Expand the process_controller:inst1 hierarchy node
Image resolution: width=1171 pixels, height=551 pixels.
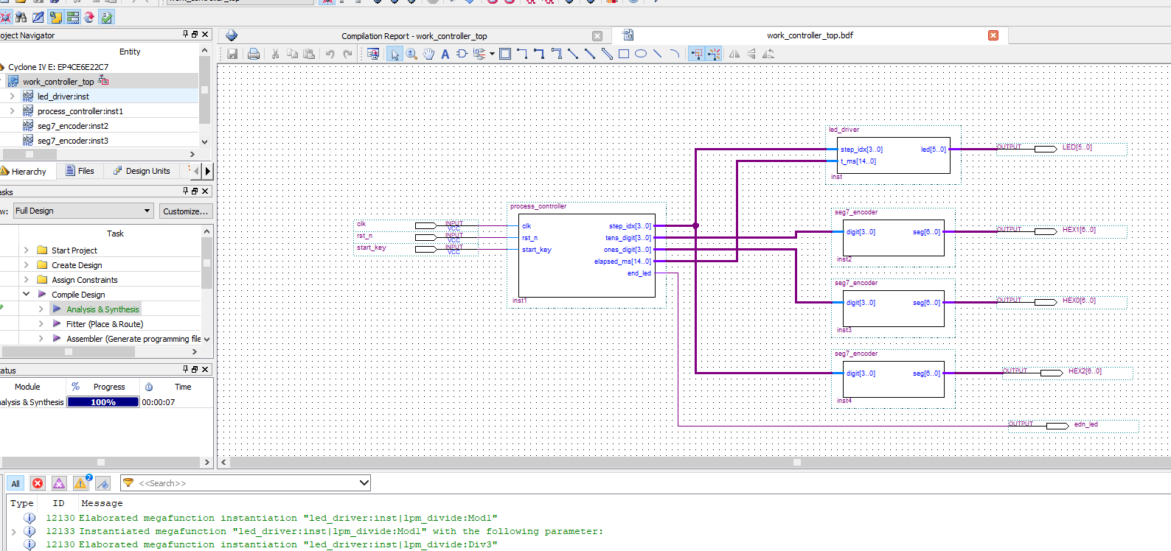coord(12,111)
